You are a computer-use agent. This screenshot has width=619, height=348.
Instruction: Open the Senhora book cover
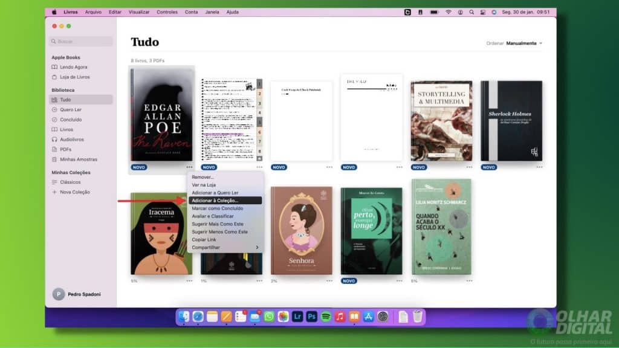coord(301,230)
